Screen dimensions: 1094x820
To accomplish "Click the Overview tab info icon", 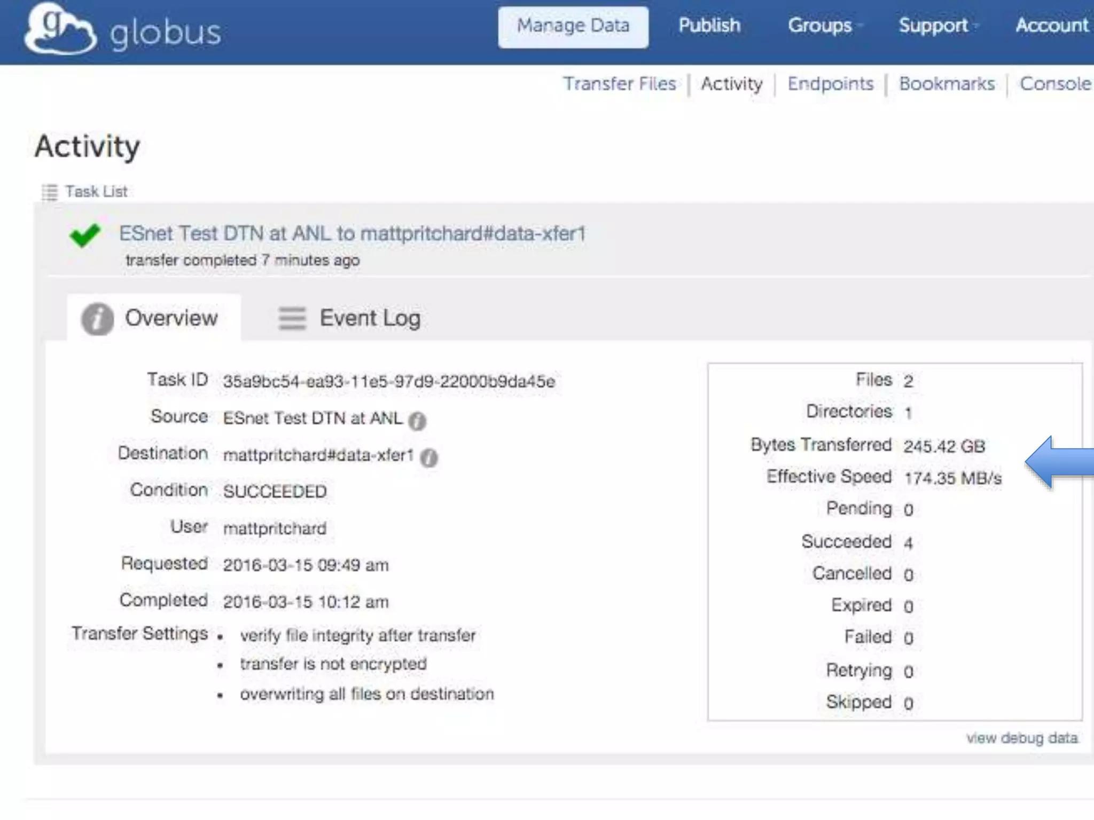I will 97,319.
